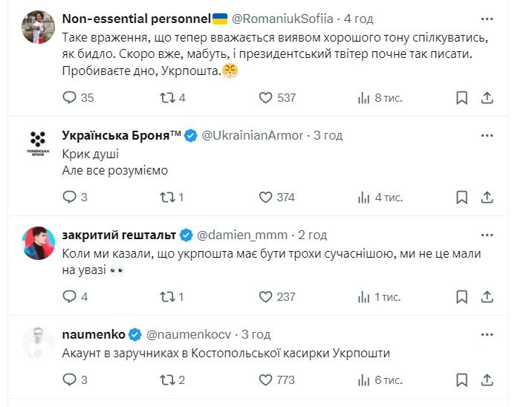Retweet the naumenko post
The height and width of the screenshot is (407, 515).
(167, 380)
